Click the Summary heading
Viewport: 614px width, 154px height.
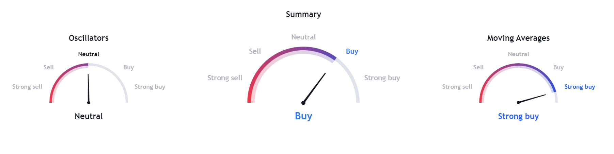[303, 14]
